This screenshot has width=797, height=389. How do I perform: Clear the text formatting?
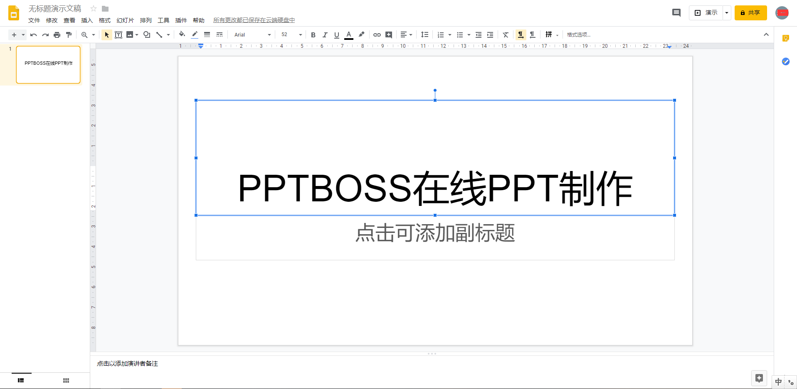(506, 35)
